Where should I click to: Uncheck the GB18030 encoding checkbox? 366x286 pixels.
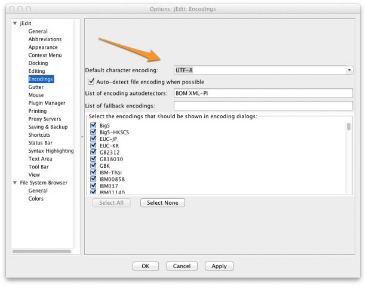click(93, 159)
